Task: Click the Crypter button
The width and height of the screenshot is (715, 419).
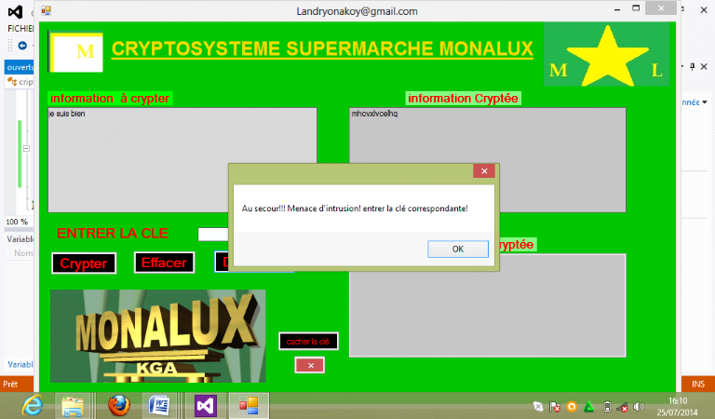Action: pos(84,264)
